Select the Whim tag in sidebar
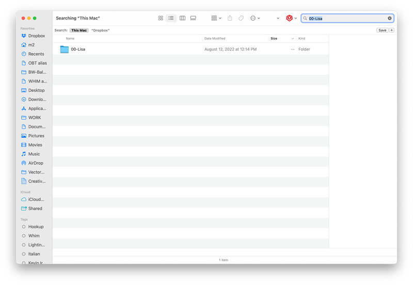Image resolution: width=413 pixels, height=285 pixels. pos(34,236)
